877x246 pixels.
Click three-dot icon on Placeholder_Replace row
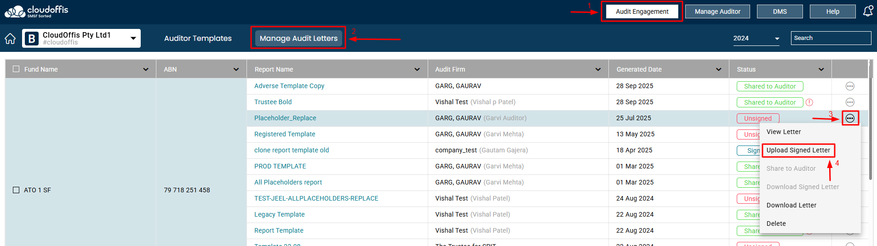click(x=850, y=118)
